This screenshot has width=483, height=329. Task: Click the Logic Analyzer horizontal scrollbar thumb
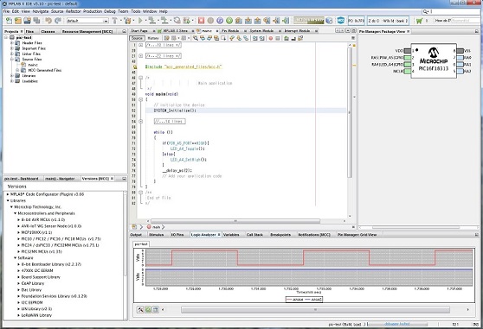coord(315,310)
